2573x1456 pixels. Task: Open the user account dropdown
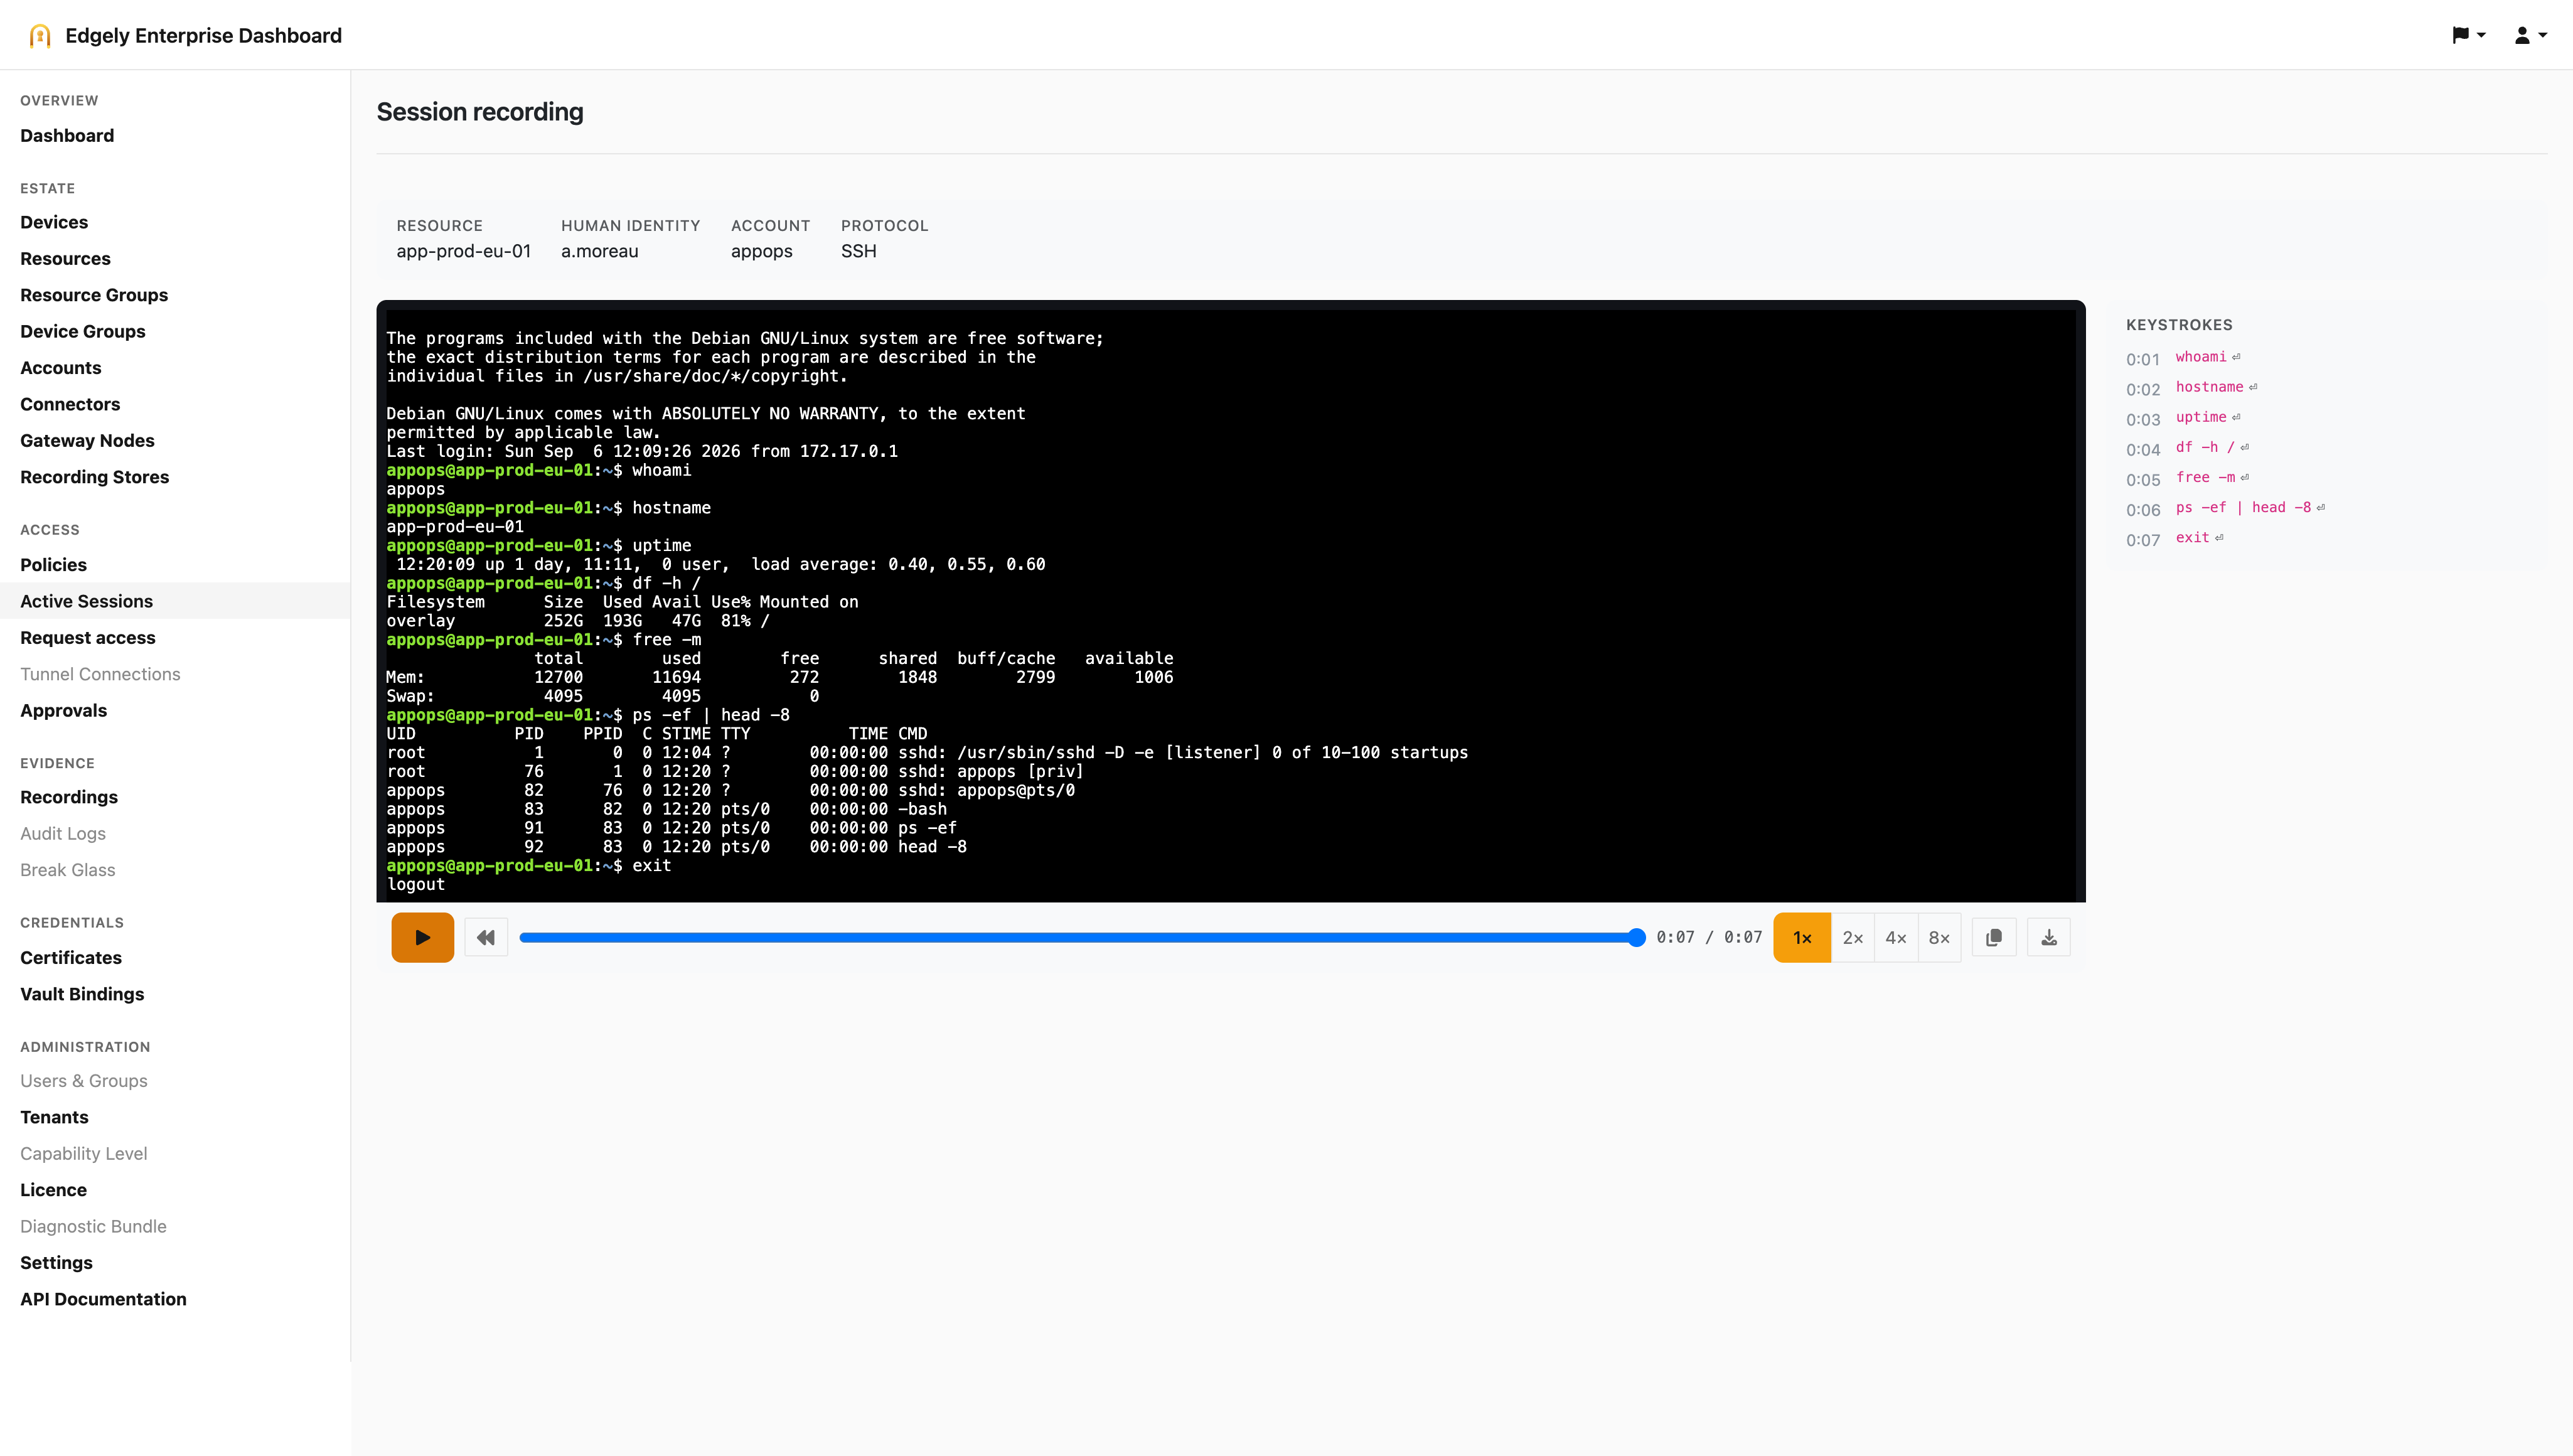point(2530,35)
